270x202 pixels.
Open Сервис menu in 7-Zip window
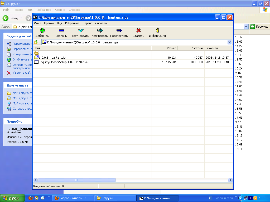point(87,23)
